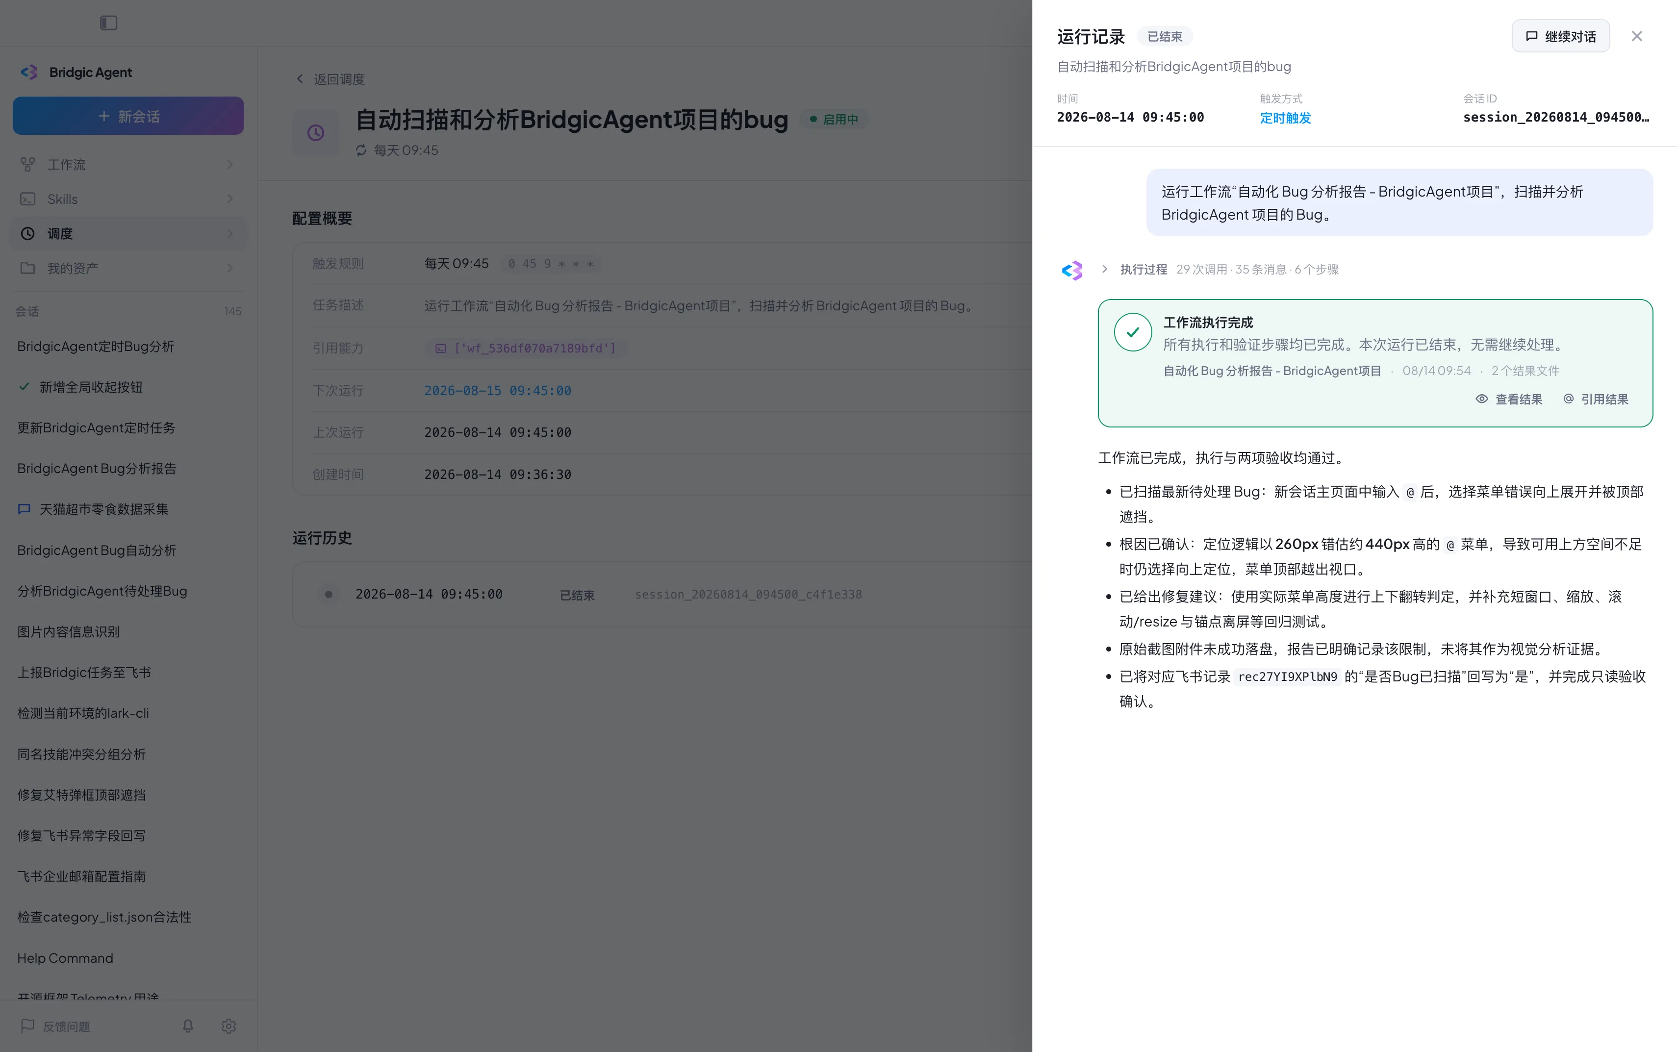Click the purple clock schedule icon
1677x1052 pixels.
[x=316, y=132]
